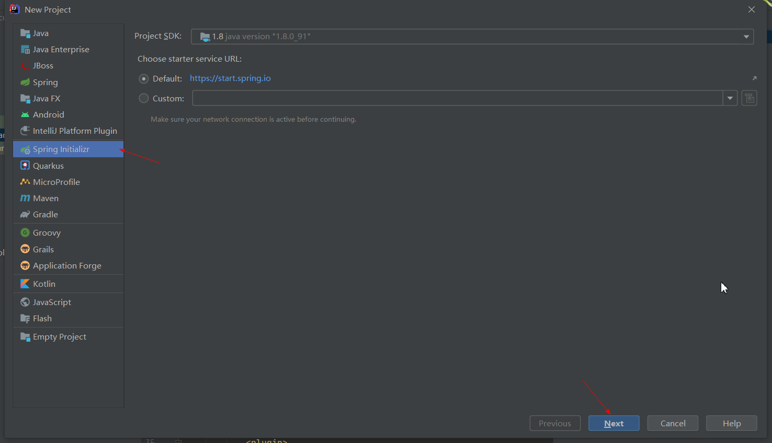This screenshot has width=772, height=443.
Task: Click the Android robot icon
Action: point(25,114)
